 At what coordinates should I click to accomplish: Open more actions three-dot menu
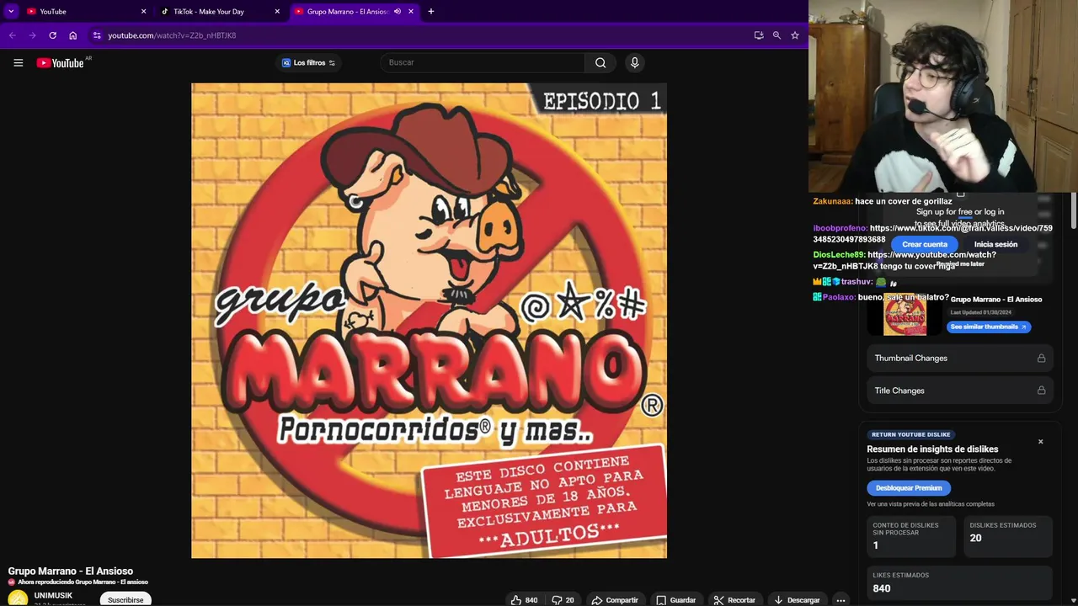click(x=841, y=600)
